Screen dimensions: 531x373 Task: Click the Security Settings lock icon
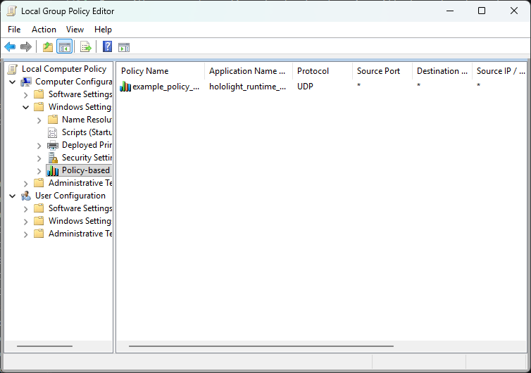point(53,158)
